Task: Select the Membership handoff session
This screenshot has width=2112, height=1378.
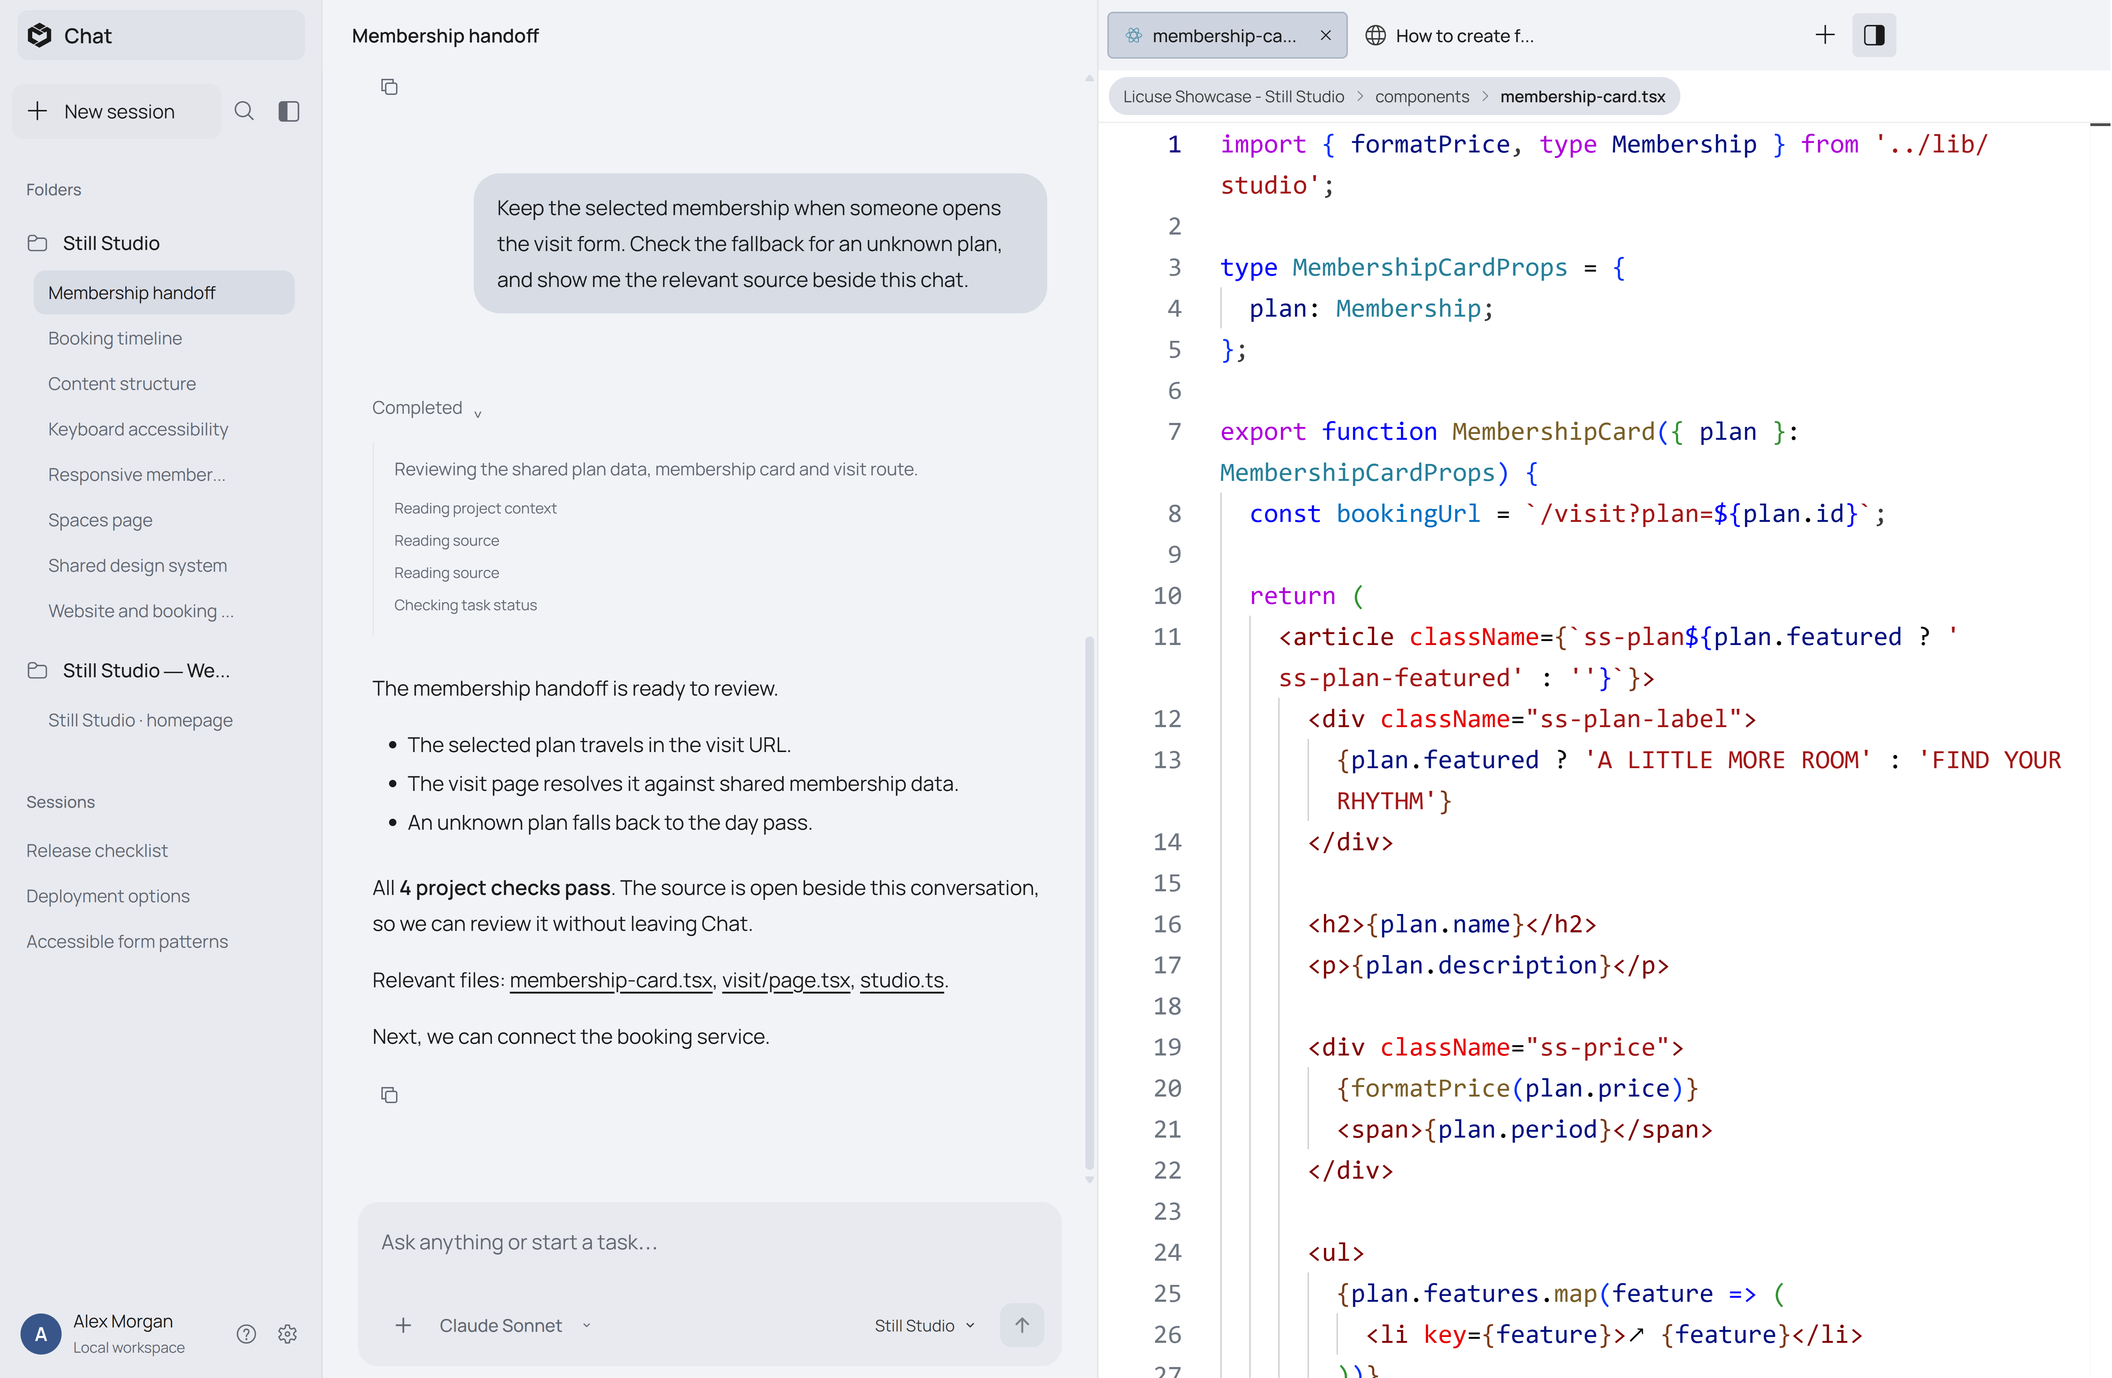Action: pos(164,292)
